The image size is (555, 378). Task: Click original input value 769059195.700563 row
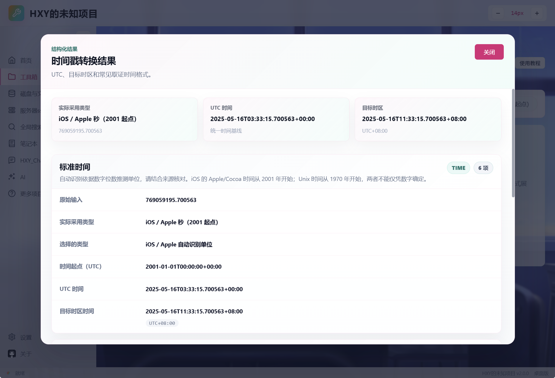point(276,200)
